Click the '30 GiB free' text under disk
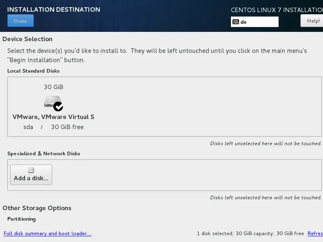This screenshot has width=323, height=242. tap(67, 127)
